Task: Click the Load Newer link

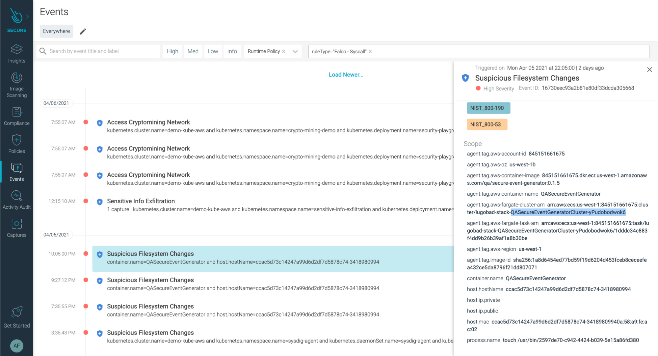Action: (346, 75)
